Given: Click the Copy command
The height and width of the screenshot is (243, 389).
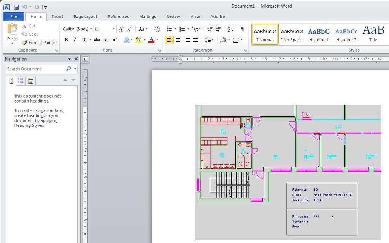Looking at the screenshot, I should point(30,34).
